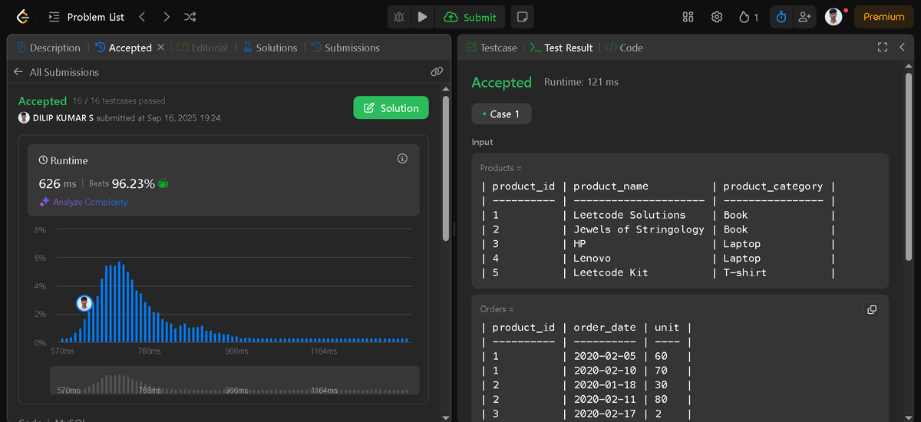Switch to the Testcase tab

pyautogui.click(x=492, y=48)
